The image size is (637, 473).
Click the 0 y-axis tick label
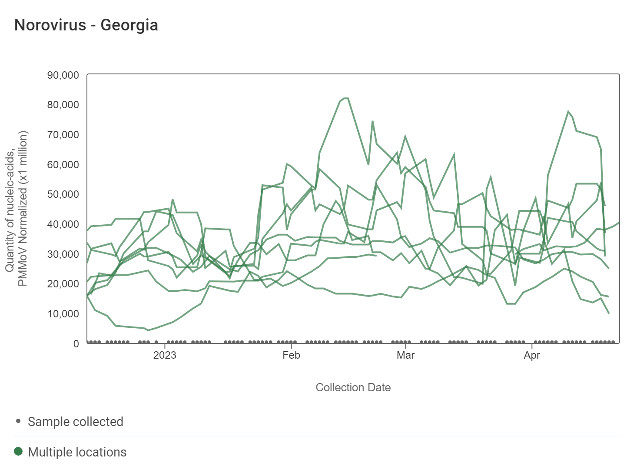[x=76, y=344]
